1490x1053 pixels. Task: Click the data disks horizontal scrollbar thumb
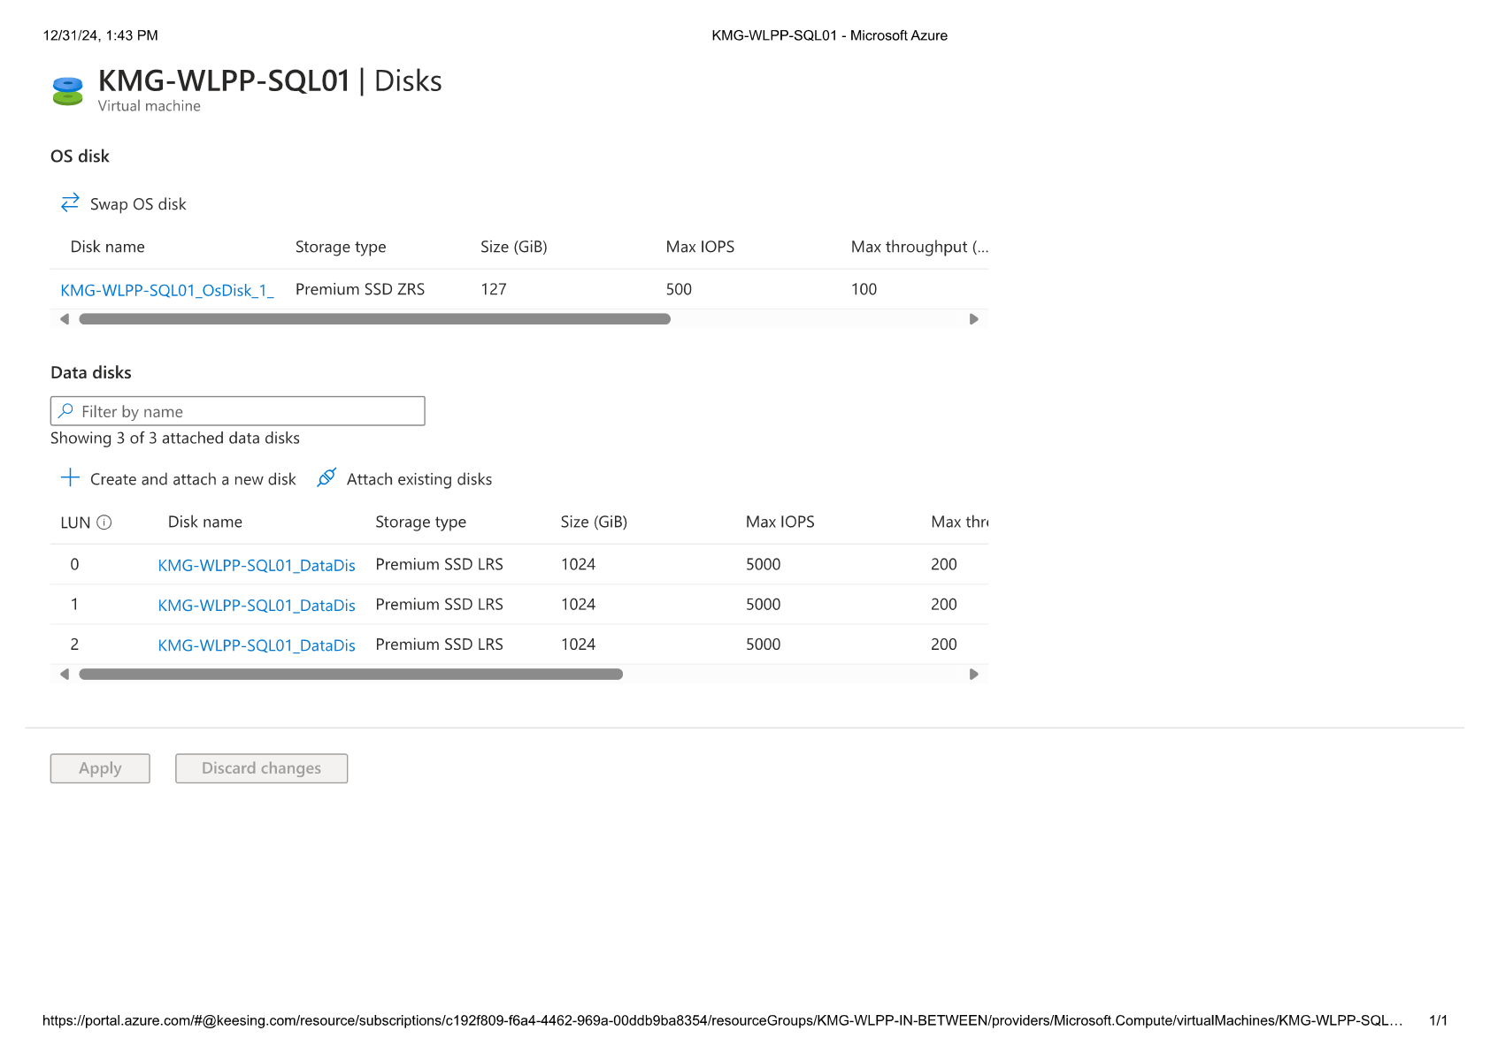pos(350,675)
